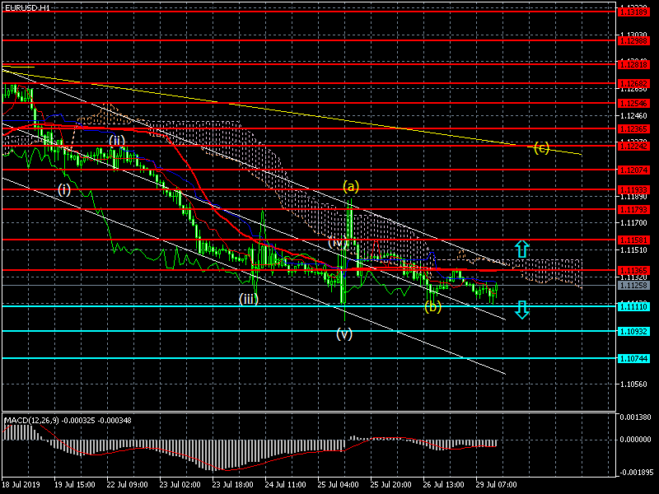This screenshot has height=494, width=659.
Task: Select the white (iii) wave label
Action: coord(249,299)
